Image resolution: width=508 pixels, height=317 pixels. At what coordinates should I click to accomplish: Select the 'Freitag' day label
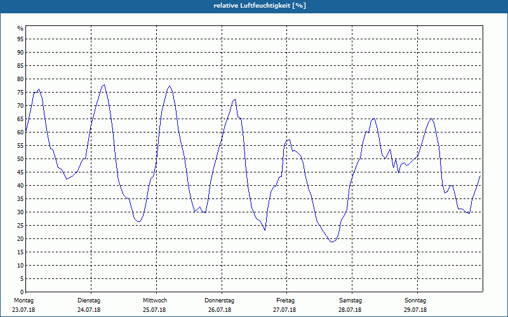[x=285, y=301]
